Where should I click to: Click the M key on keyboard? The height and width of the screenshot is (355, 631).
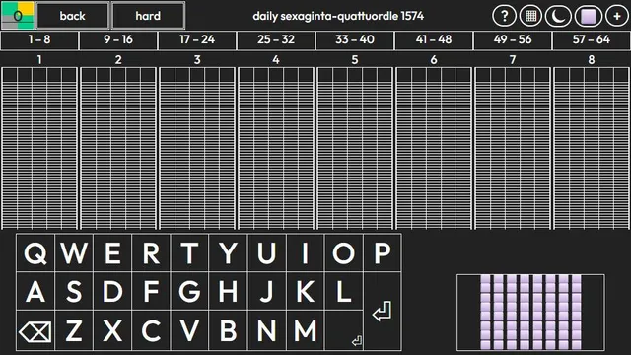click(306, 331)
